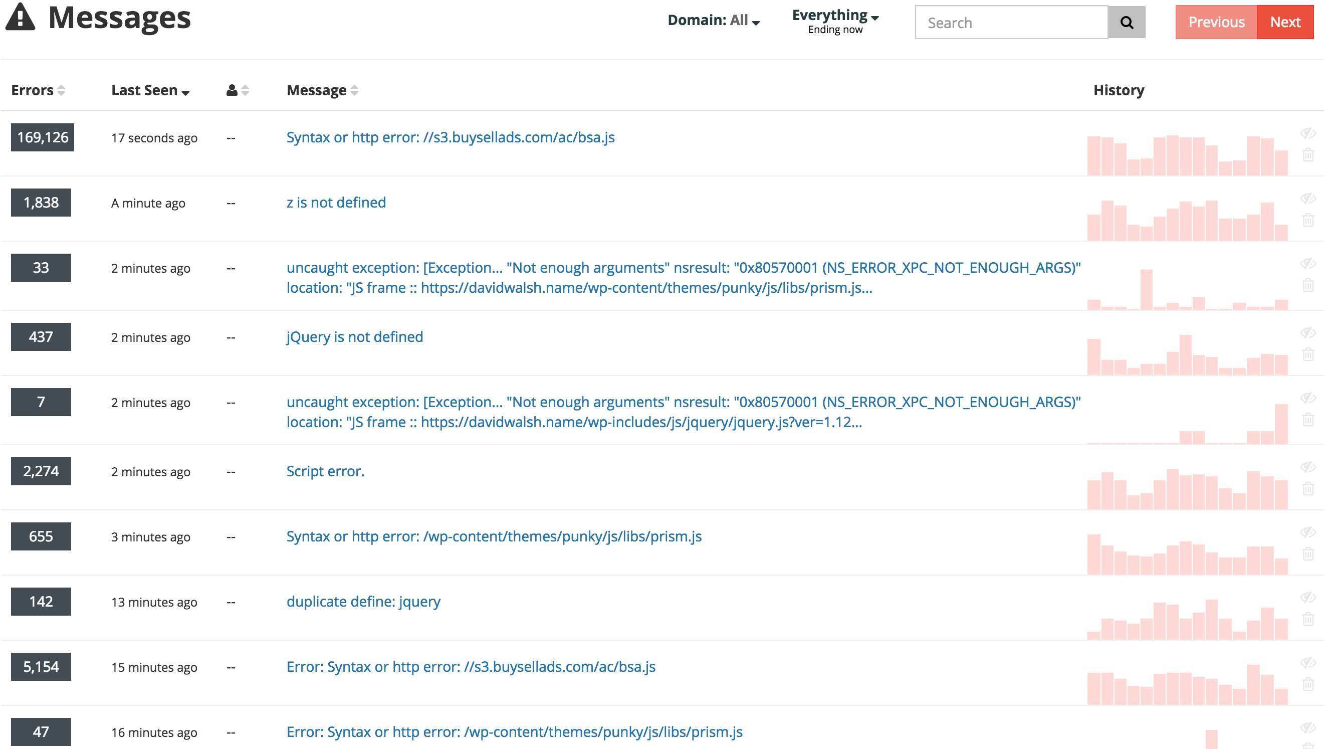Toggle ignore on 7-error exception row
The height and width of the screenshot is (749, 1328).
(x=1308, y=398)
